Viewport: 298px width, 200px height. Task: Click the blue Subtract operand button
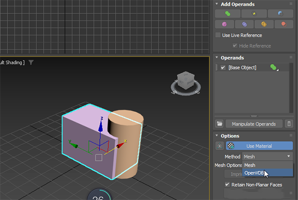point(280,13)
